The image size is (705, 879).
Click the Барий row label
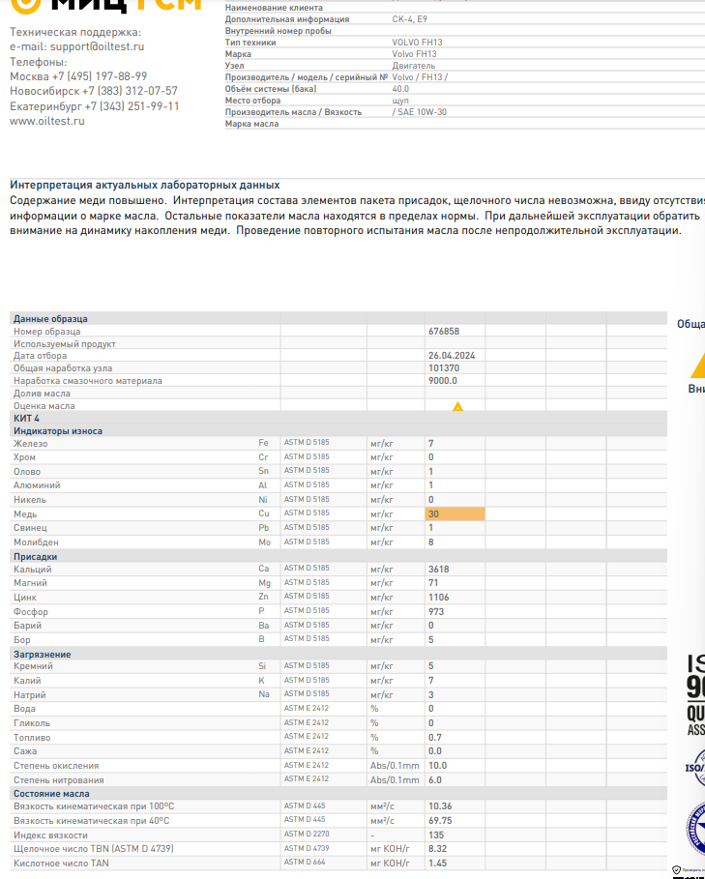coord(27,626)
